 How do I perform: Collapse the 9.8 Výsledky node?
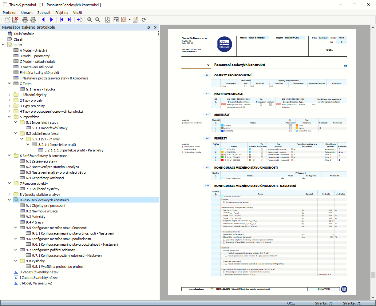click(x=16, y=261)
